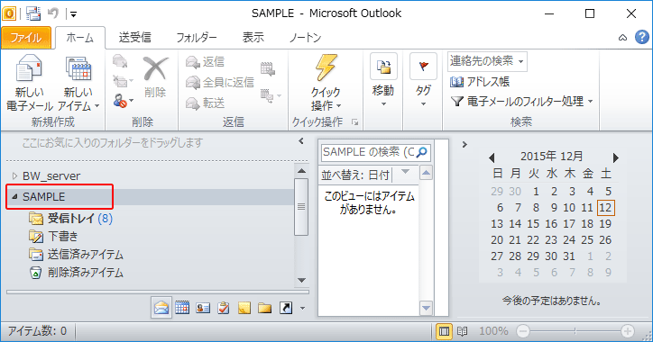Open the Shortcuts view icon
Viewport: 653px width, 342px height.
(286, 308)
